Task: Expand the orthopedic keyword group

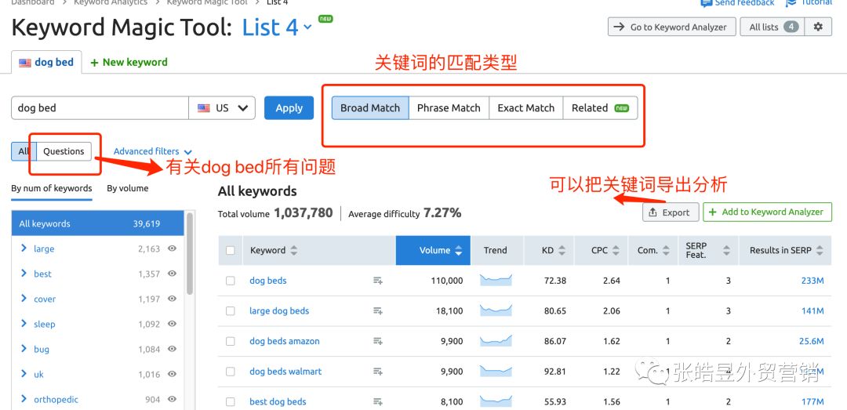Action: point(24,400)
